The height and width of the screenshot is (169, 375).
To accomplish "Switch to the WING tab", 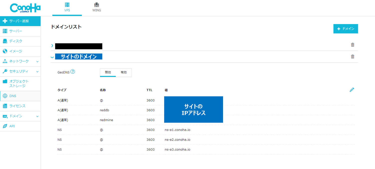I will [97, 7].
